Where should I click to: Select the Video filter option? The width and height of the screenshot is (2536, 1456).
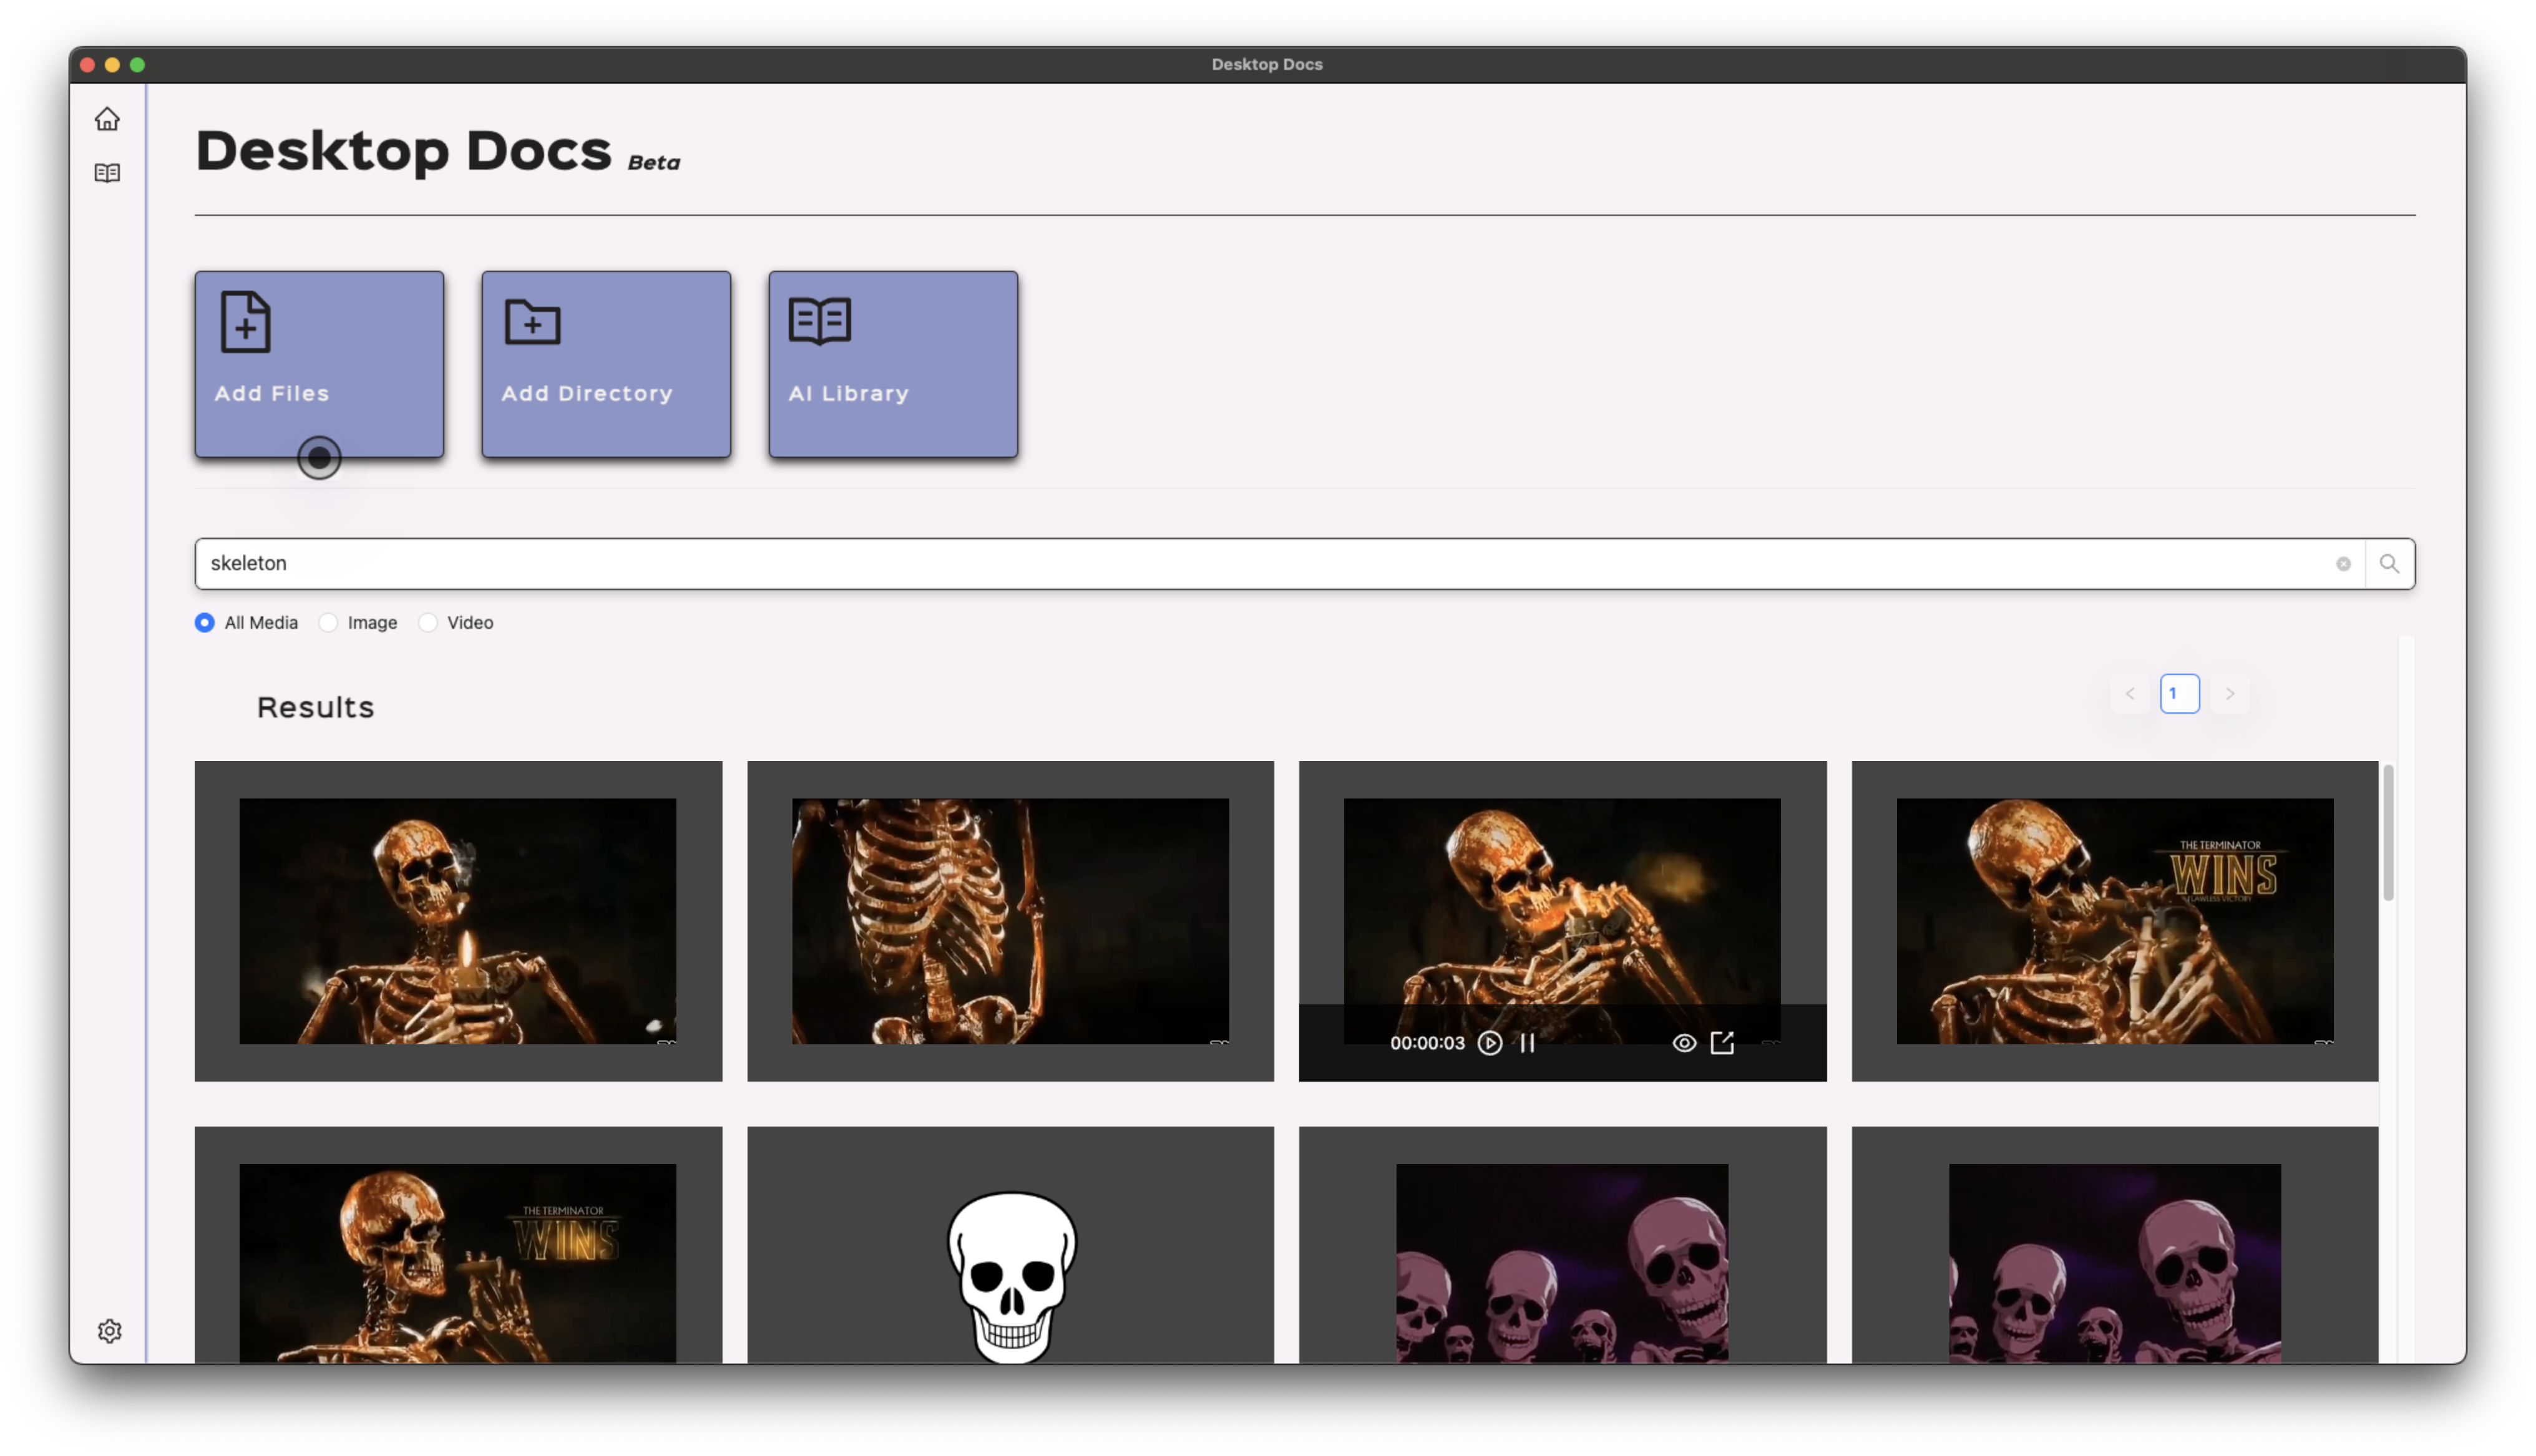click(429, 622)
